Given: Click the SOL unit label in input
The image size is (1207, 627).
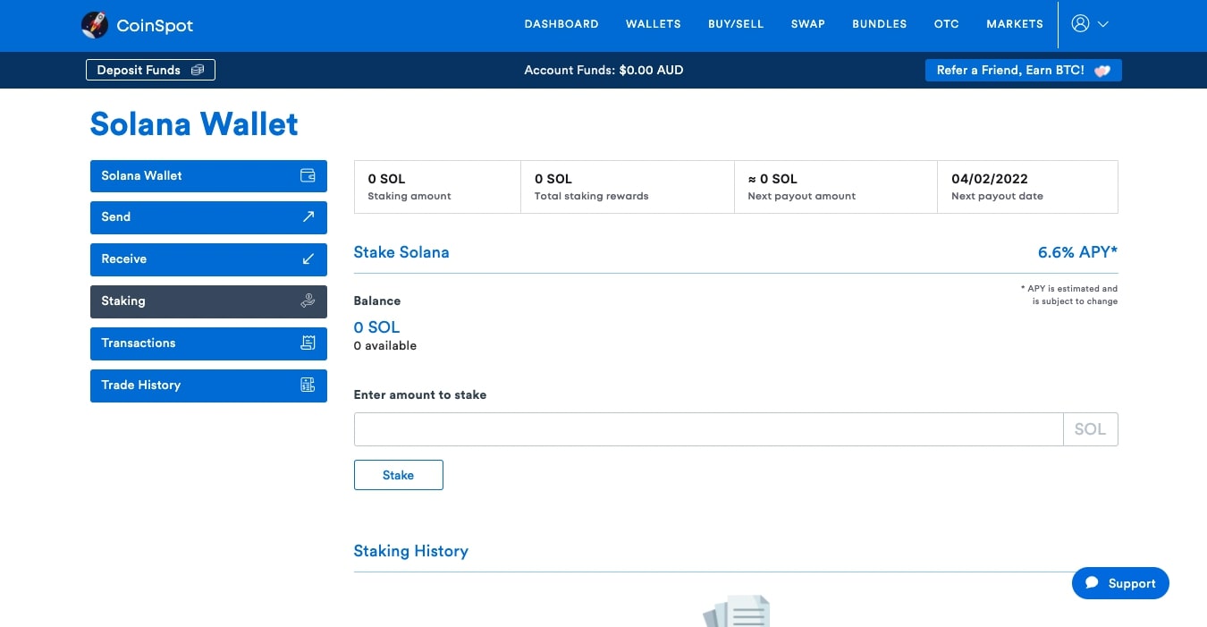Looking at the screenshot, I should click(x=1090, y=429).
